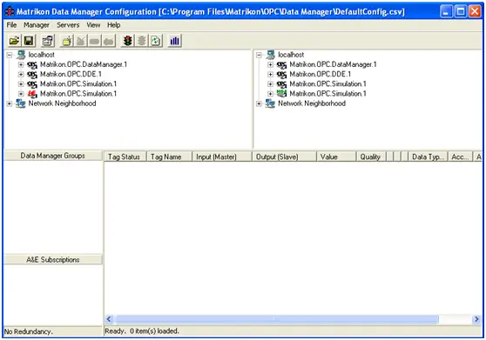This screenshot has width=486, height=340.
Task: Select the localhost computer icon in the left pane
Action: click(x=21, y=55)
